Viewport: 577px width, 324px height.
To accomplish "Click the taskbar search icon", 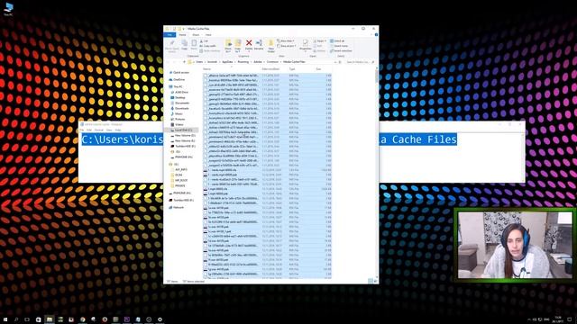I will coord(16,319).
